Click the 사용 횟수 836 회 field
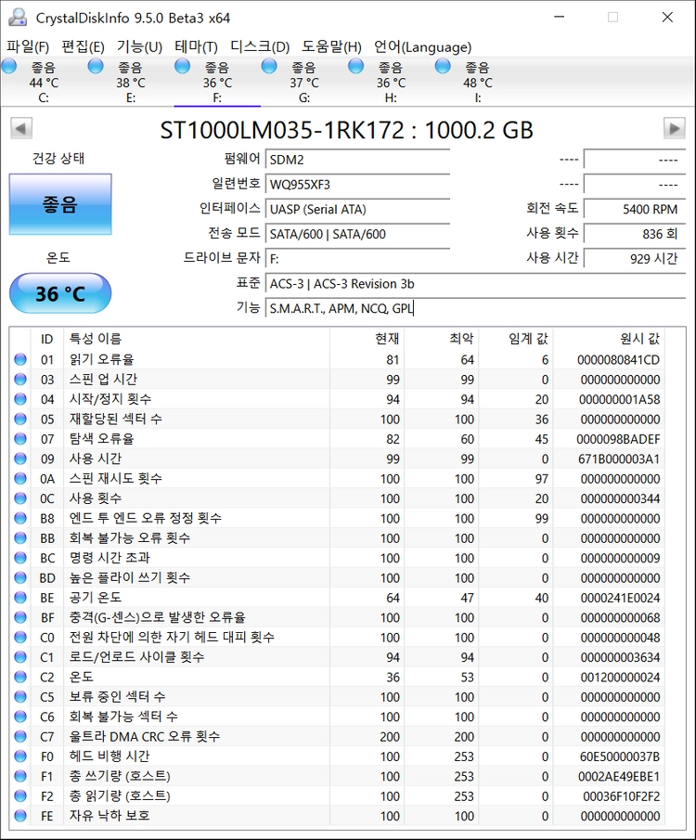 (x=635, y=234)
